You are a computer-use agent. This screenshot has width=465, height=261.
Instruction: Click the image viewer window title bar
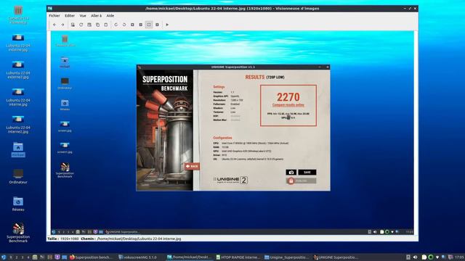point(232,9)
